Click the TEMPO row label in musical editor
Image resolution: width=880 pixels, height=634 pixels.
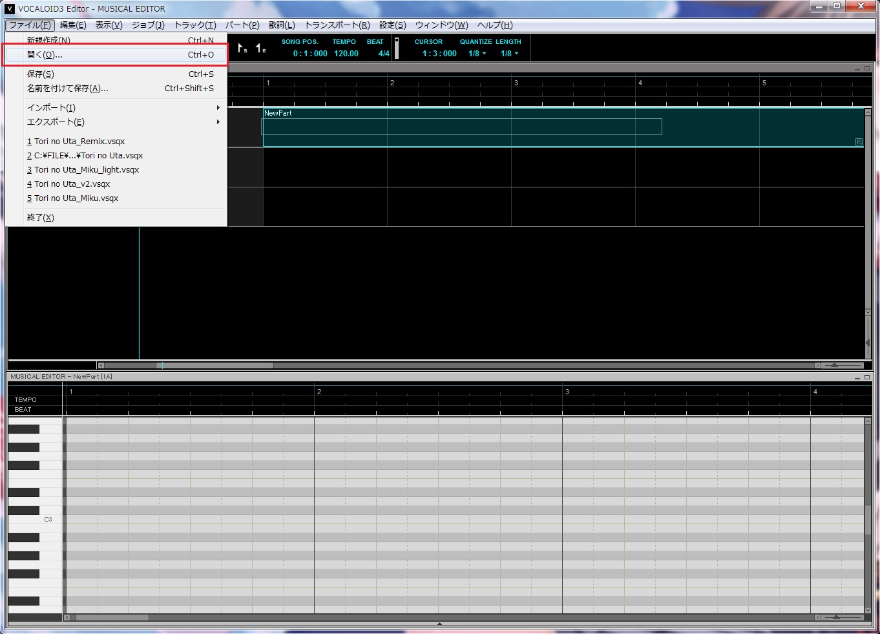coord(26,400)
